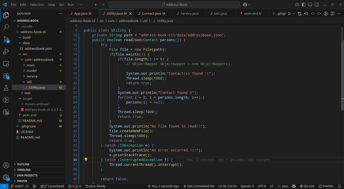Open the Remote Explorer view
344x189 pixels.
click(6, 64)
